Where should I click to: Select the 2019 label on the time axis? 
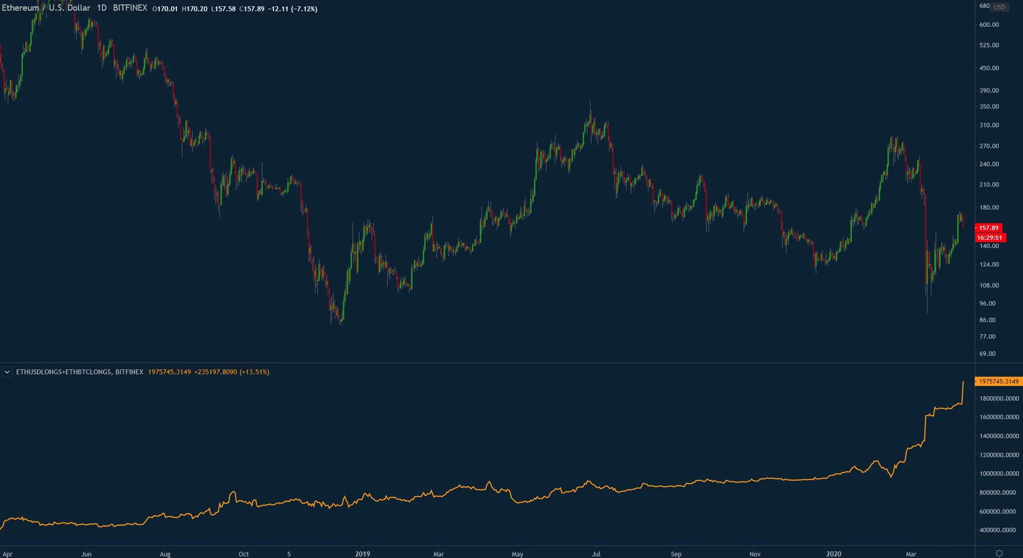coord(363,554)
